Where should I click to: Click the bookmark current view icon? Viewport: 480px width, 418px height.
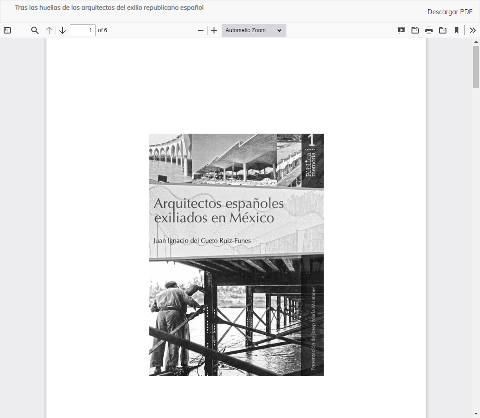pos(457,30)
